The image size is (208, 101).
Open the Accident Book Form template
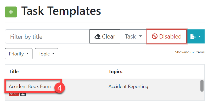pos(30,86)
